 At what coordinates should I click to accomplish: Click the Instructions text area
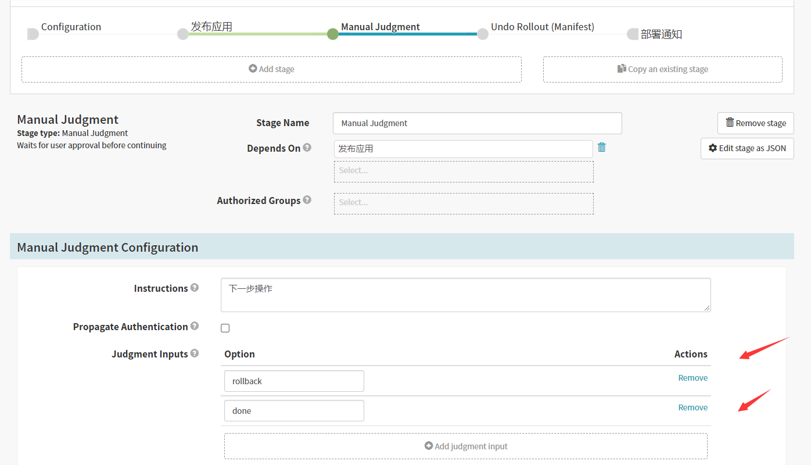(x=466, y=295)
